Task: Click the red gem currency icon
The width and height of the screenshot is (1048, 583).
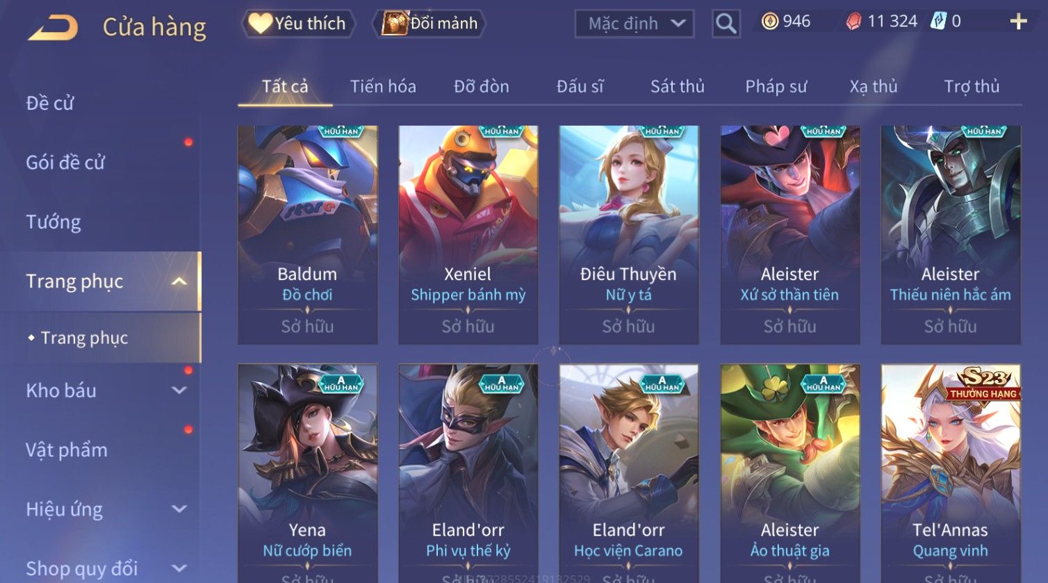Action: 853,22
